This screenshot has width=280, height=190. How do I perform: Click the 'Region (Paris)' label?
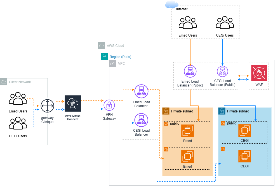point(120,57)
